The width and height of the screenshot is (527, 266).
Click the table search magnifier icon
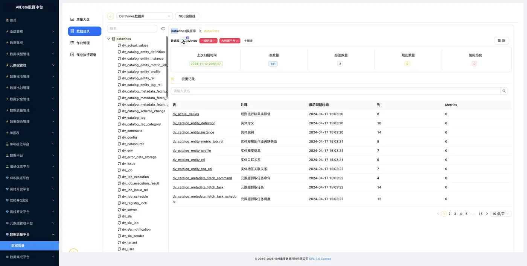(504, 91)
